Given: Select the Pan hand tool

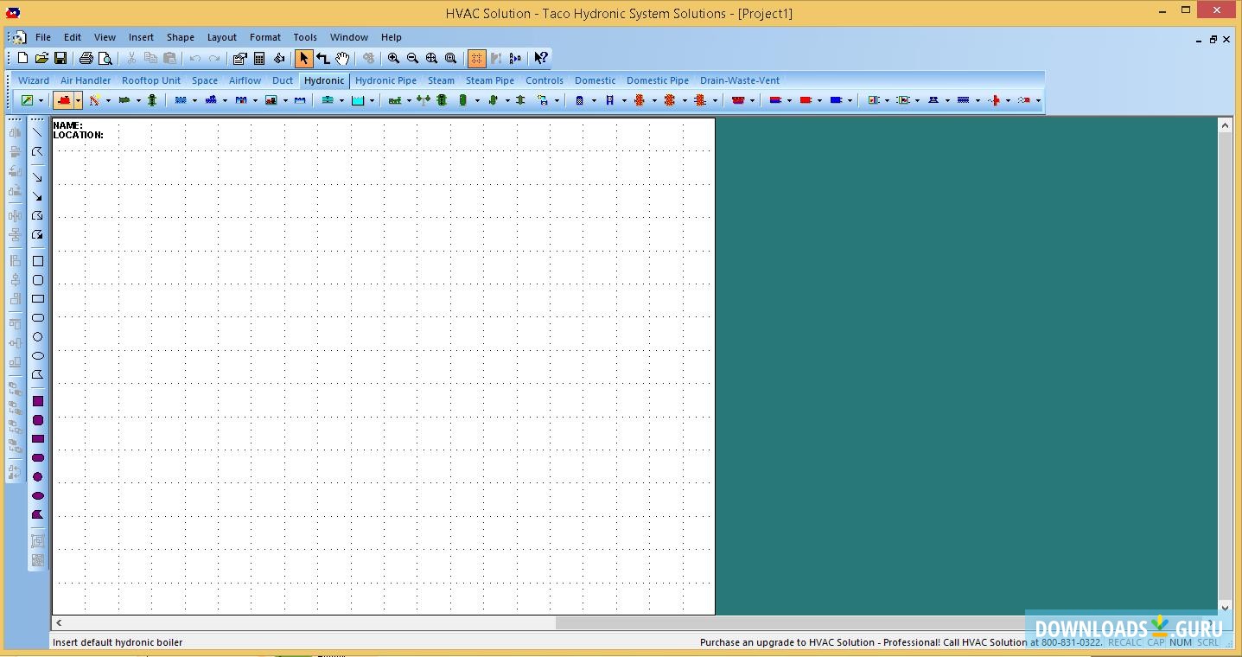Looking at the screenshot, I should pos(343,58).
